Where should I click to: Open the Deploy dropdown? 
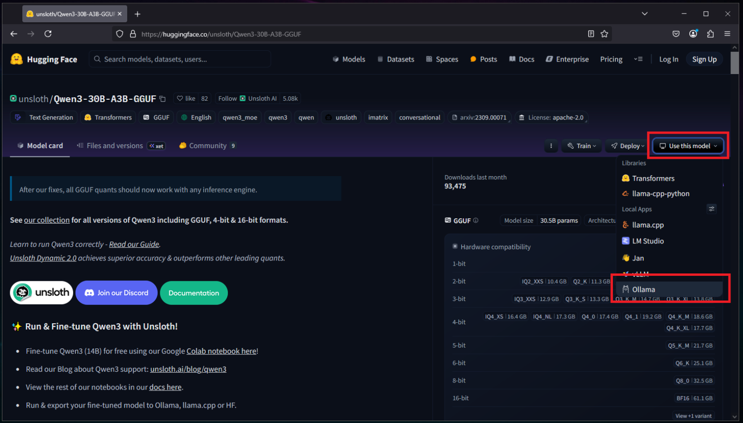(x=626, y=146)
